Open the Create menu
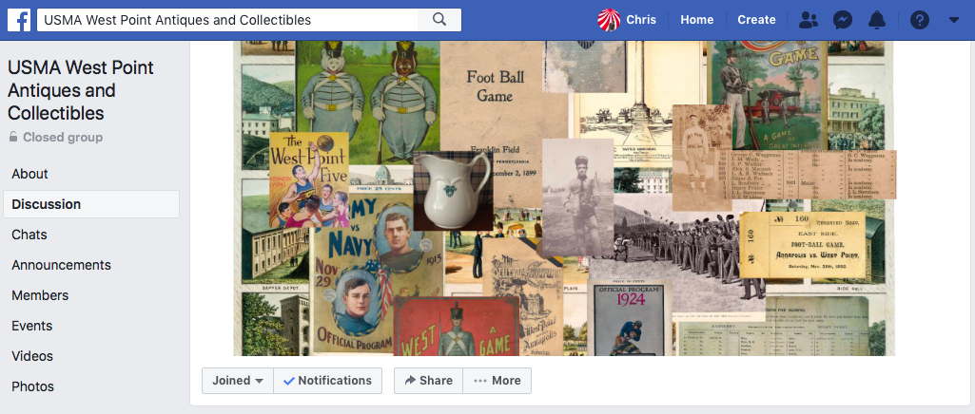The height and width of the screenshot is (414, 975). [756, 20]
